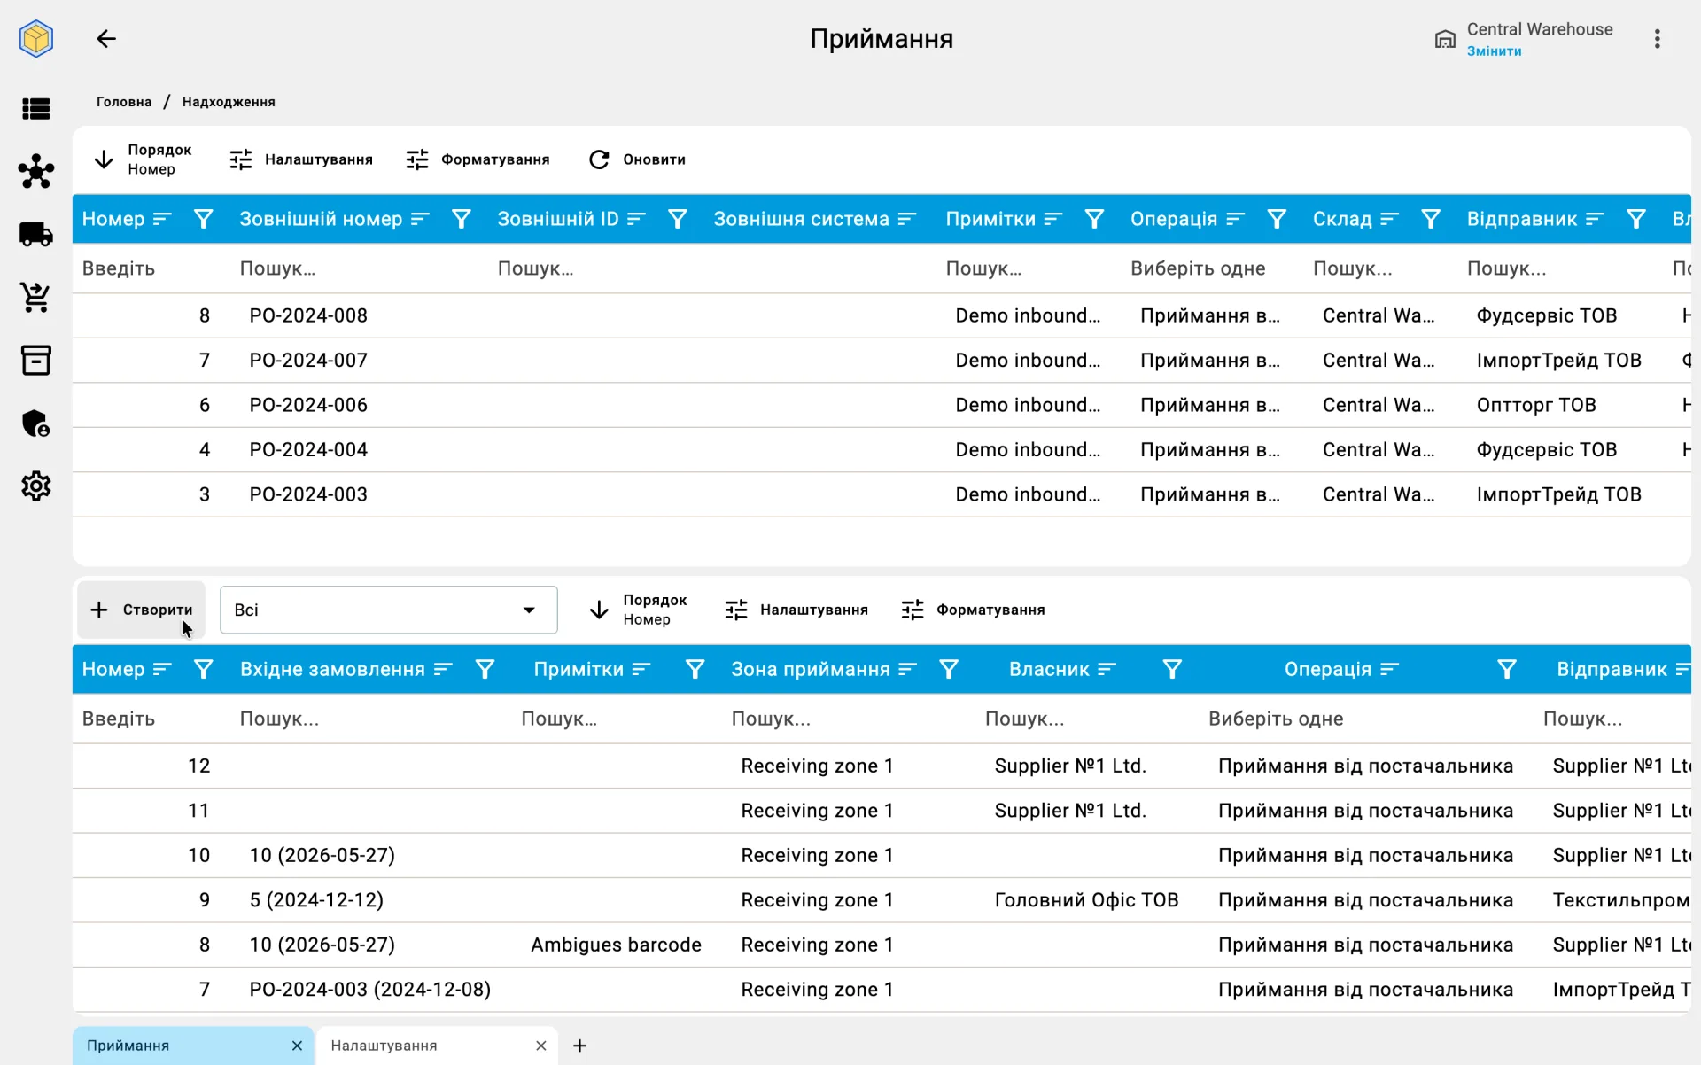Toggle bottom table Порядок Номер sort order
The height and width of the screenshot is (1065, 1701).
pyautogui.click(x=638, y=610)
